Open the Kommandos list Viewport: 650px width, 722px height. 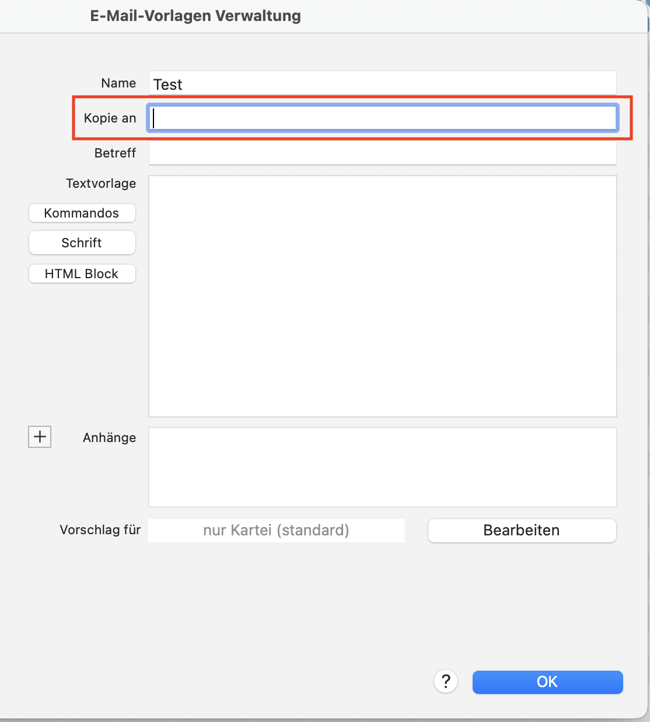tap(82, 213)
